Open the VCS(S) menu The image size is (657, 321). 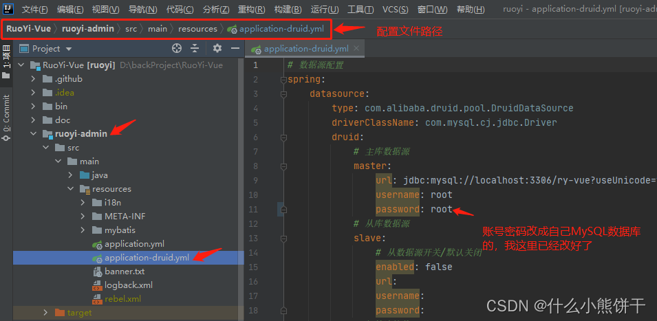395,9
